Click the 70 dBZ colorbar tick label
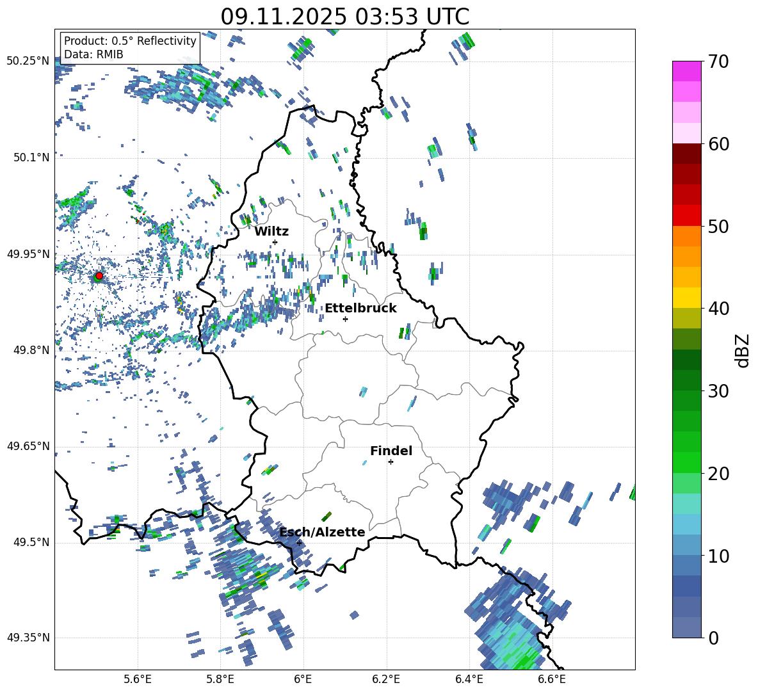The image size is (758, 692). pyautogui.click(x=718, y=61)
